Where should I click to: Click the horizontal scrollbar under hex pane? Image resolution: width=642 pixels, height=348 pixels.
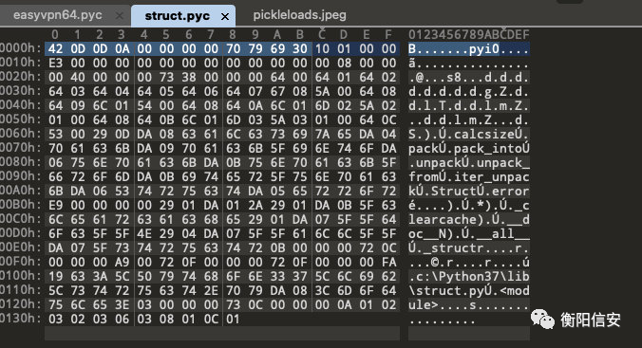[222, 333]
